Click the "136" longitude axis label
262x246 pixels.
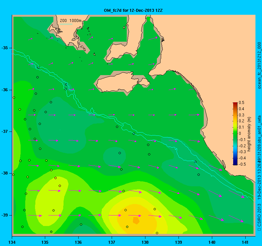78,242
